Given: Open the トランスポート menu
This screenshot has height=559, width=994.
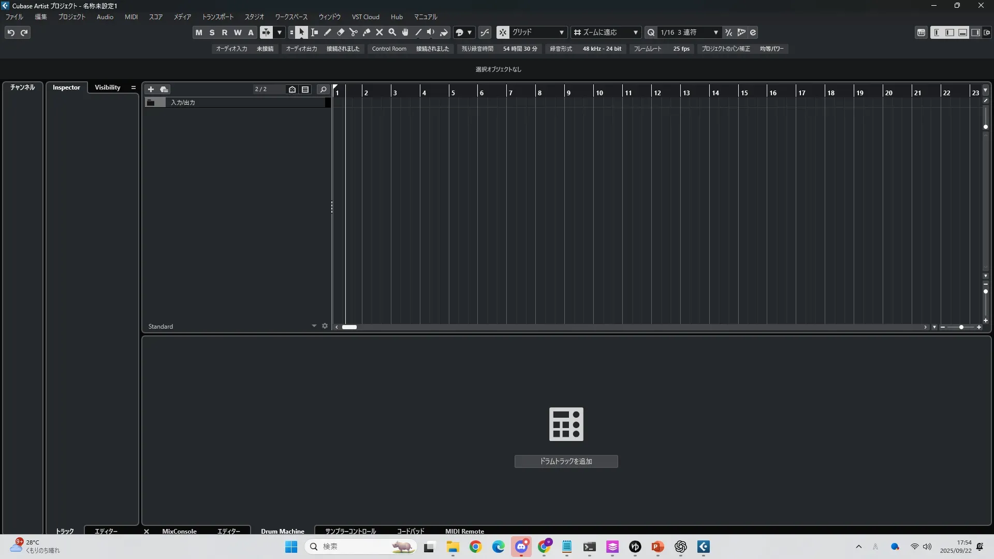Looking at the screenshot, I should pyautogui.click(x=217, y=17).
